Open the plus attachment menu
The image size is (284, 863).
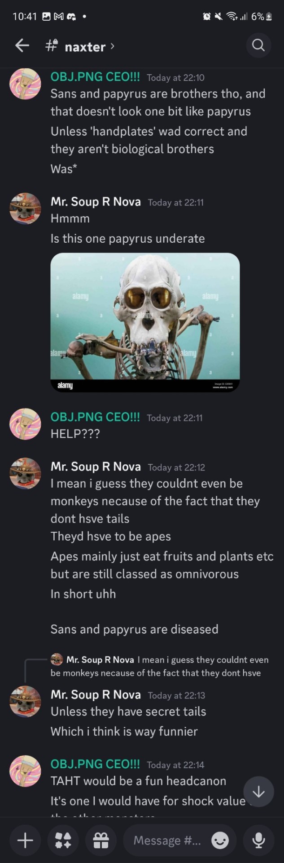(25, 840)
